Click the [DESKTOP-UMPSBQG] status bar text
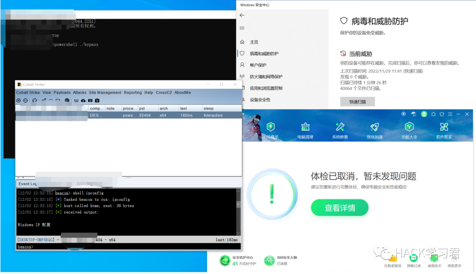The image size is (476, 274). point(36,240)
